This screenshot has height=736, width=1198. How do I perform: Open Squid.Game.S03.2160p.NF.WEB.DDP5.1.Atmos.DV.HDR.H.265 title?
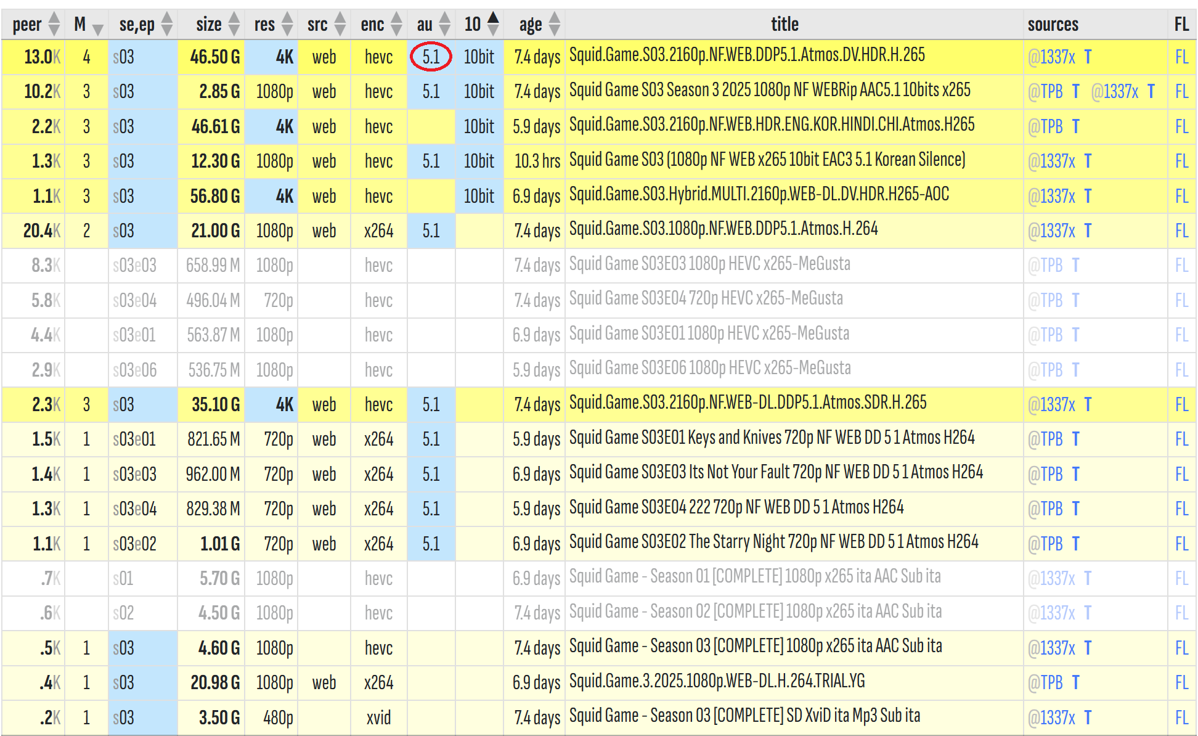[x=747, y=55]
